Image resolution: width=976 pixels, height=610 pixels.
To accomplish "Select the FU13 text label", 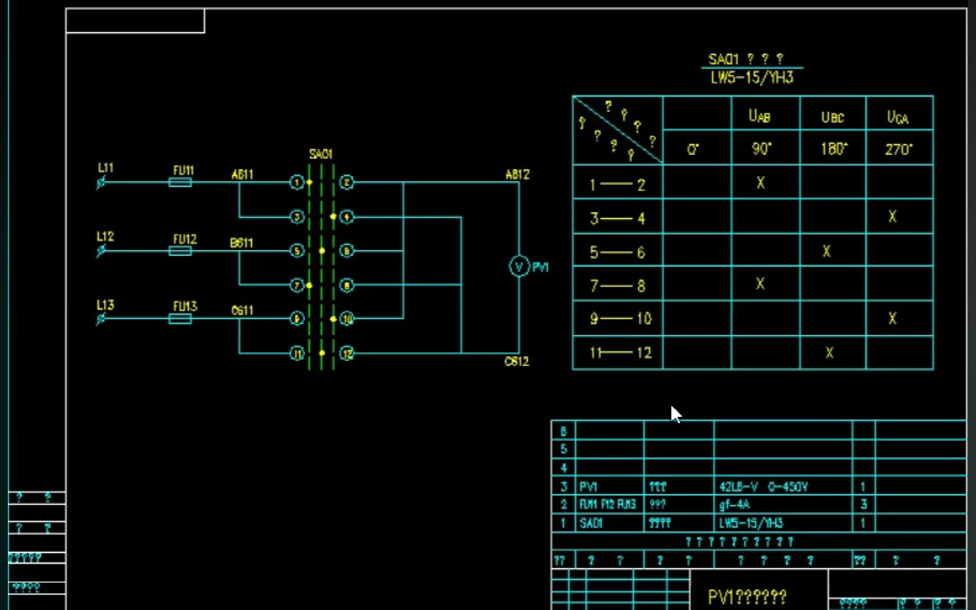I will click(185, 307).
